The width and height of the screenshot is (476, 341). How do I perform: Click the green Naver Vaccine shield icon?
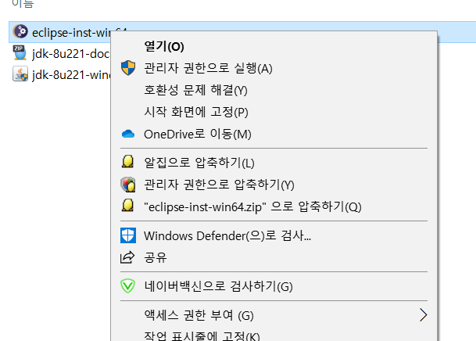tap(128, 286)
